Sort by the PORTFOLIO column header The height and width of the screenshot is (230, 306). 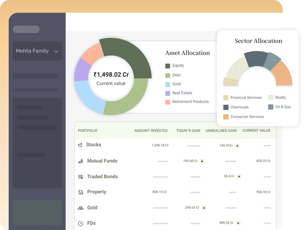pos(87,131)
